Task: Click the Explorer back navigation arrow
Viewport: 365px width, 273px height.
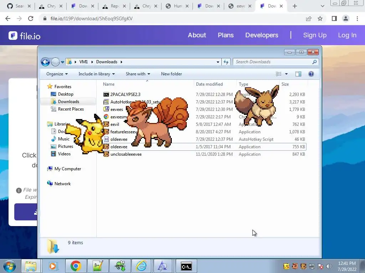Action: 45,62
